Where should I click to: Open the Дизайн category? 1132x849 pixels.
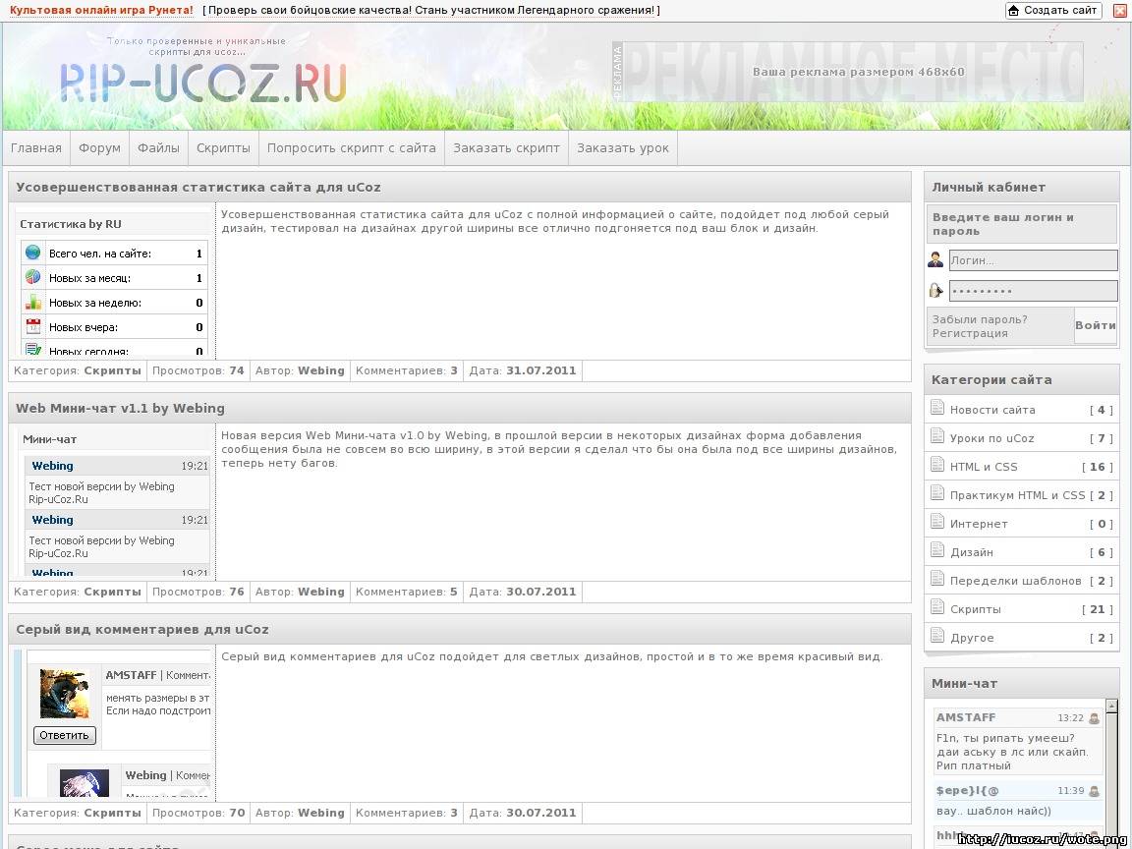pos(971,552)
